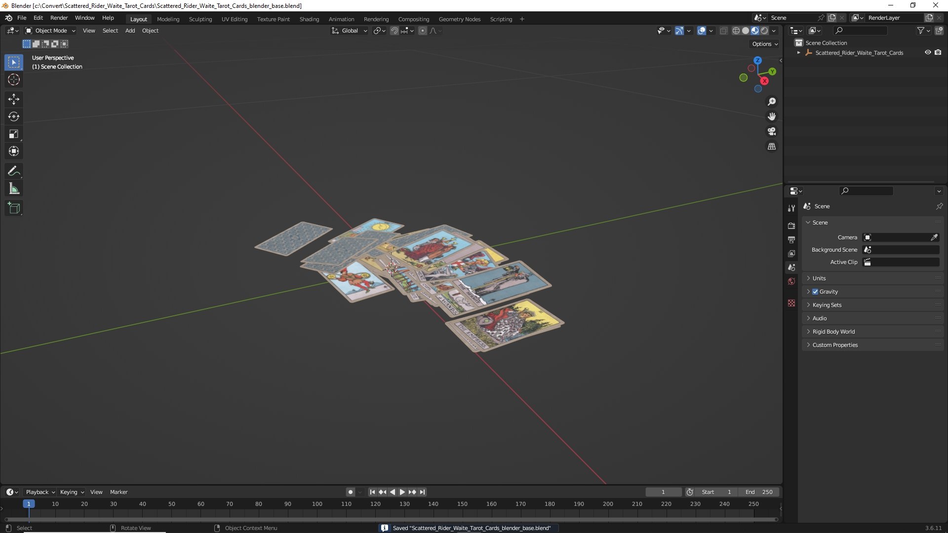Toggle proportional editing in the header
This screenshot has height=533, width=948.
[423, 31]
